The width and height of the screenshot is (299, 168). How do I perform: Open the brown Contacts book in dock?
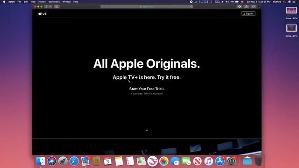97,161
